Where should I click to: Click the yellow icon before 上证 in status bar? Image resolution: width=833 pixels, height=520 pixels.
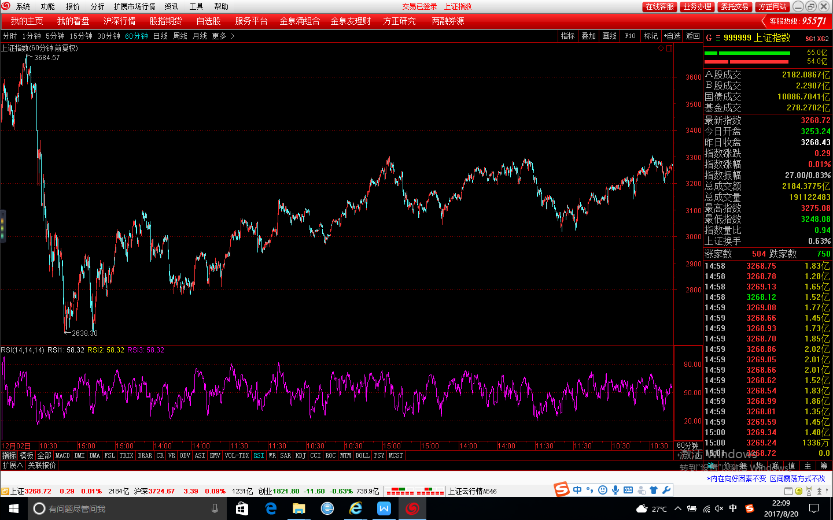click(5, 492)
